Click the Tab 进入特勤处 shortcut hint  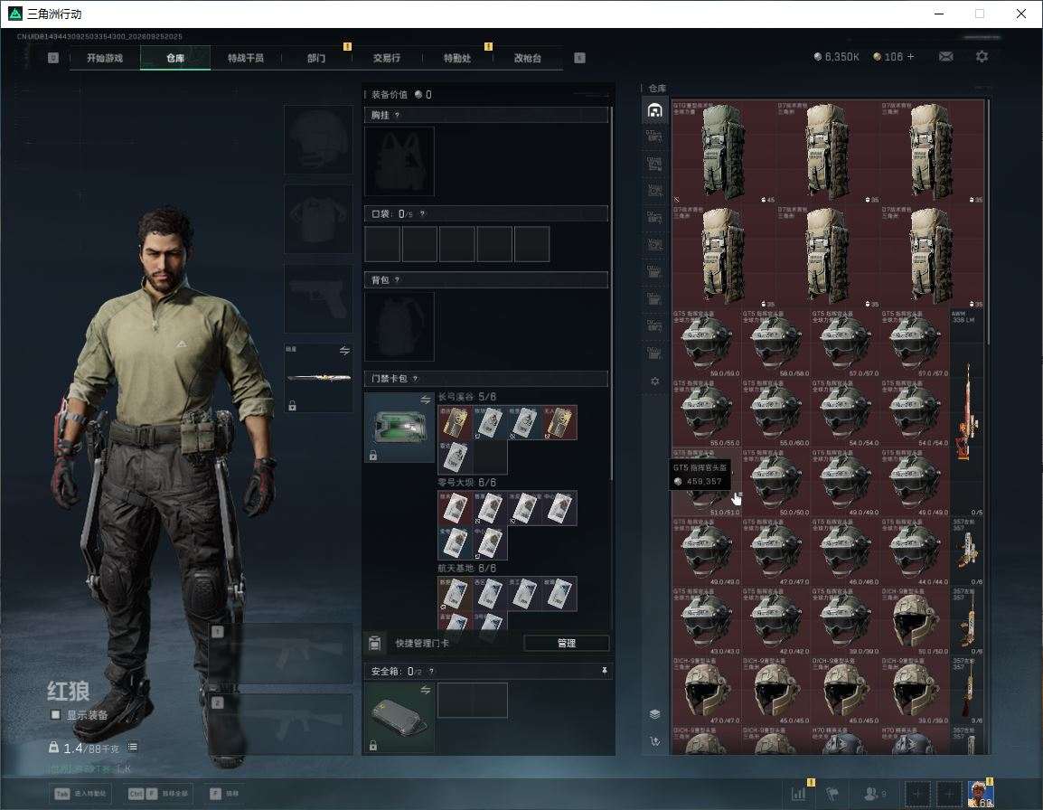coord(81,794)
